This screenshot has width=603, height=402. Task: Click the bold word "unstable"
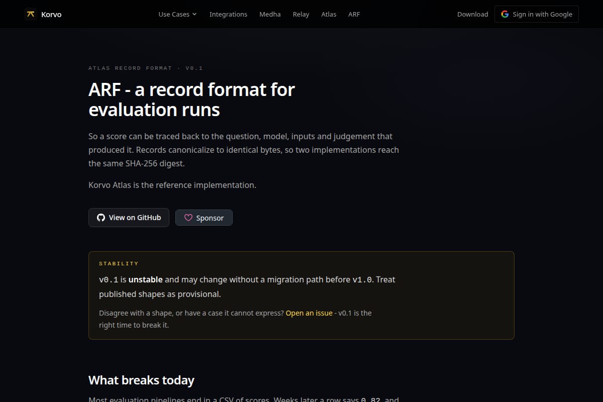pos(146,279)
